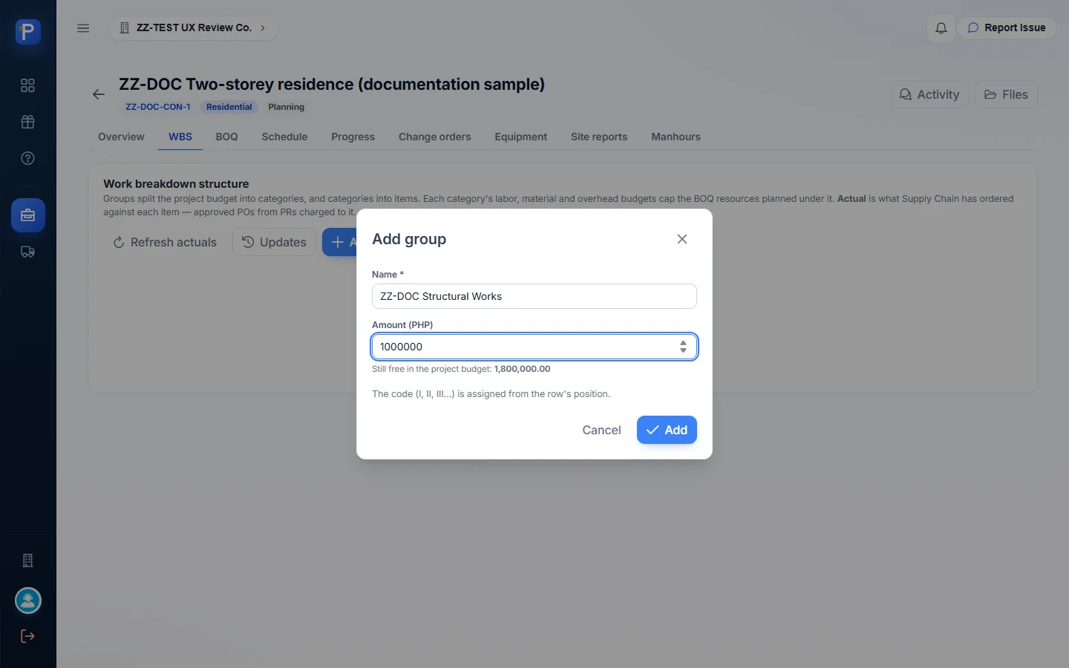Switch to the Overview tab
1069x668 pixels.
pos(121,137)
